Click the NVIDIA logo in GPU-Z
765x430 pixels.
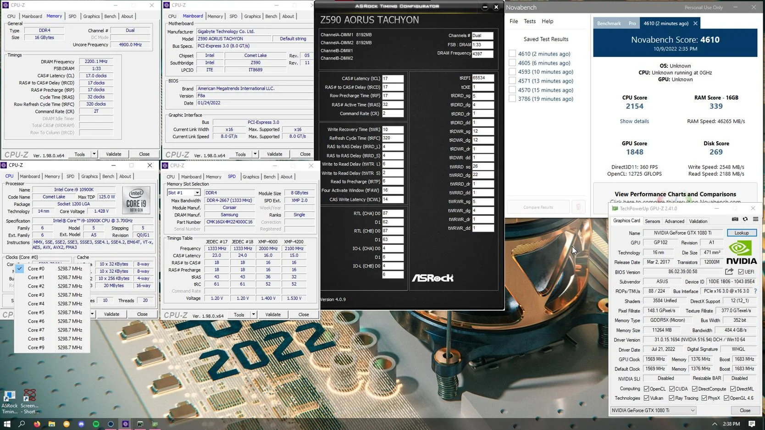(742, 252)
